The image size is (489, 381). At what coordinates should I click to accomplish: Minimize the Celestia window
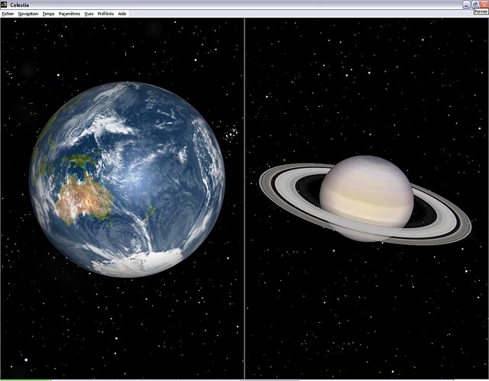tap(466, 5)
